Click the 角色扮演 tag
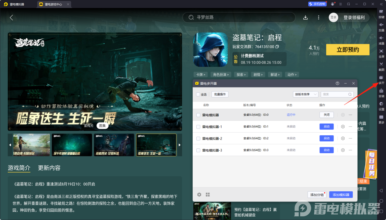Viewport: 386px width, 220px height. pos(221,74)
